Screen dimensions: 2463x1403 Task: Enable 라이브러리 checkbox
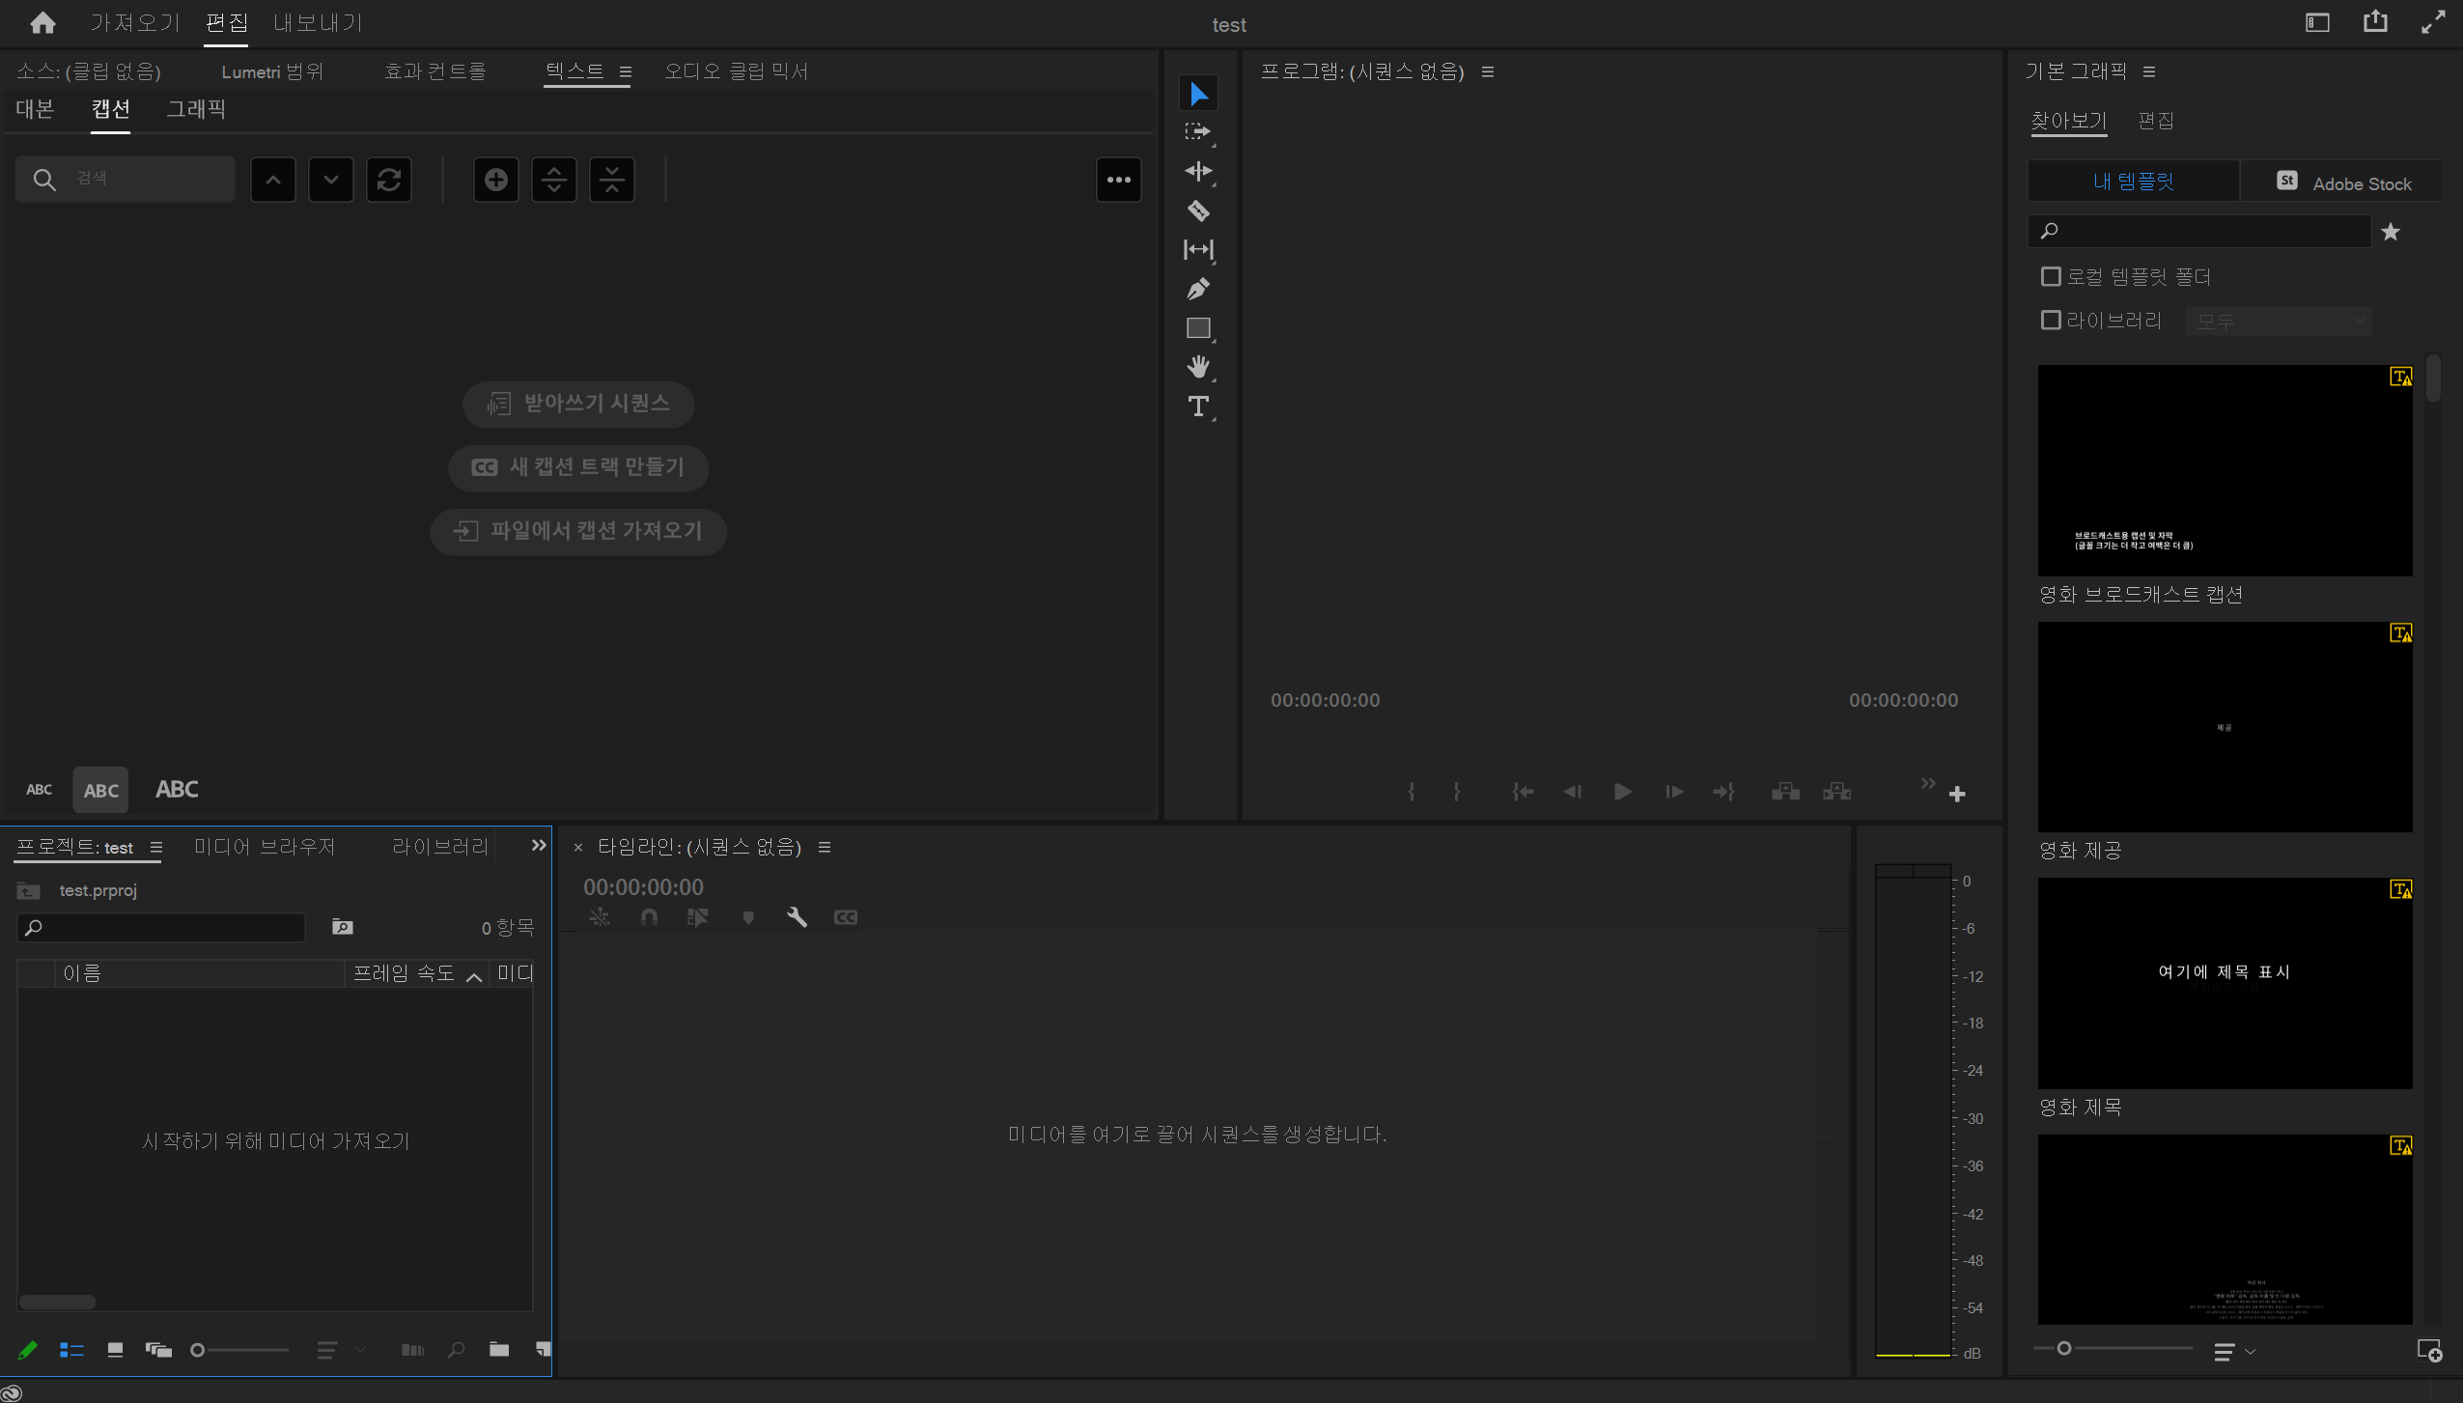click(2051, 321)
